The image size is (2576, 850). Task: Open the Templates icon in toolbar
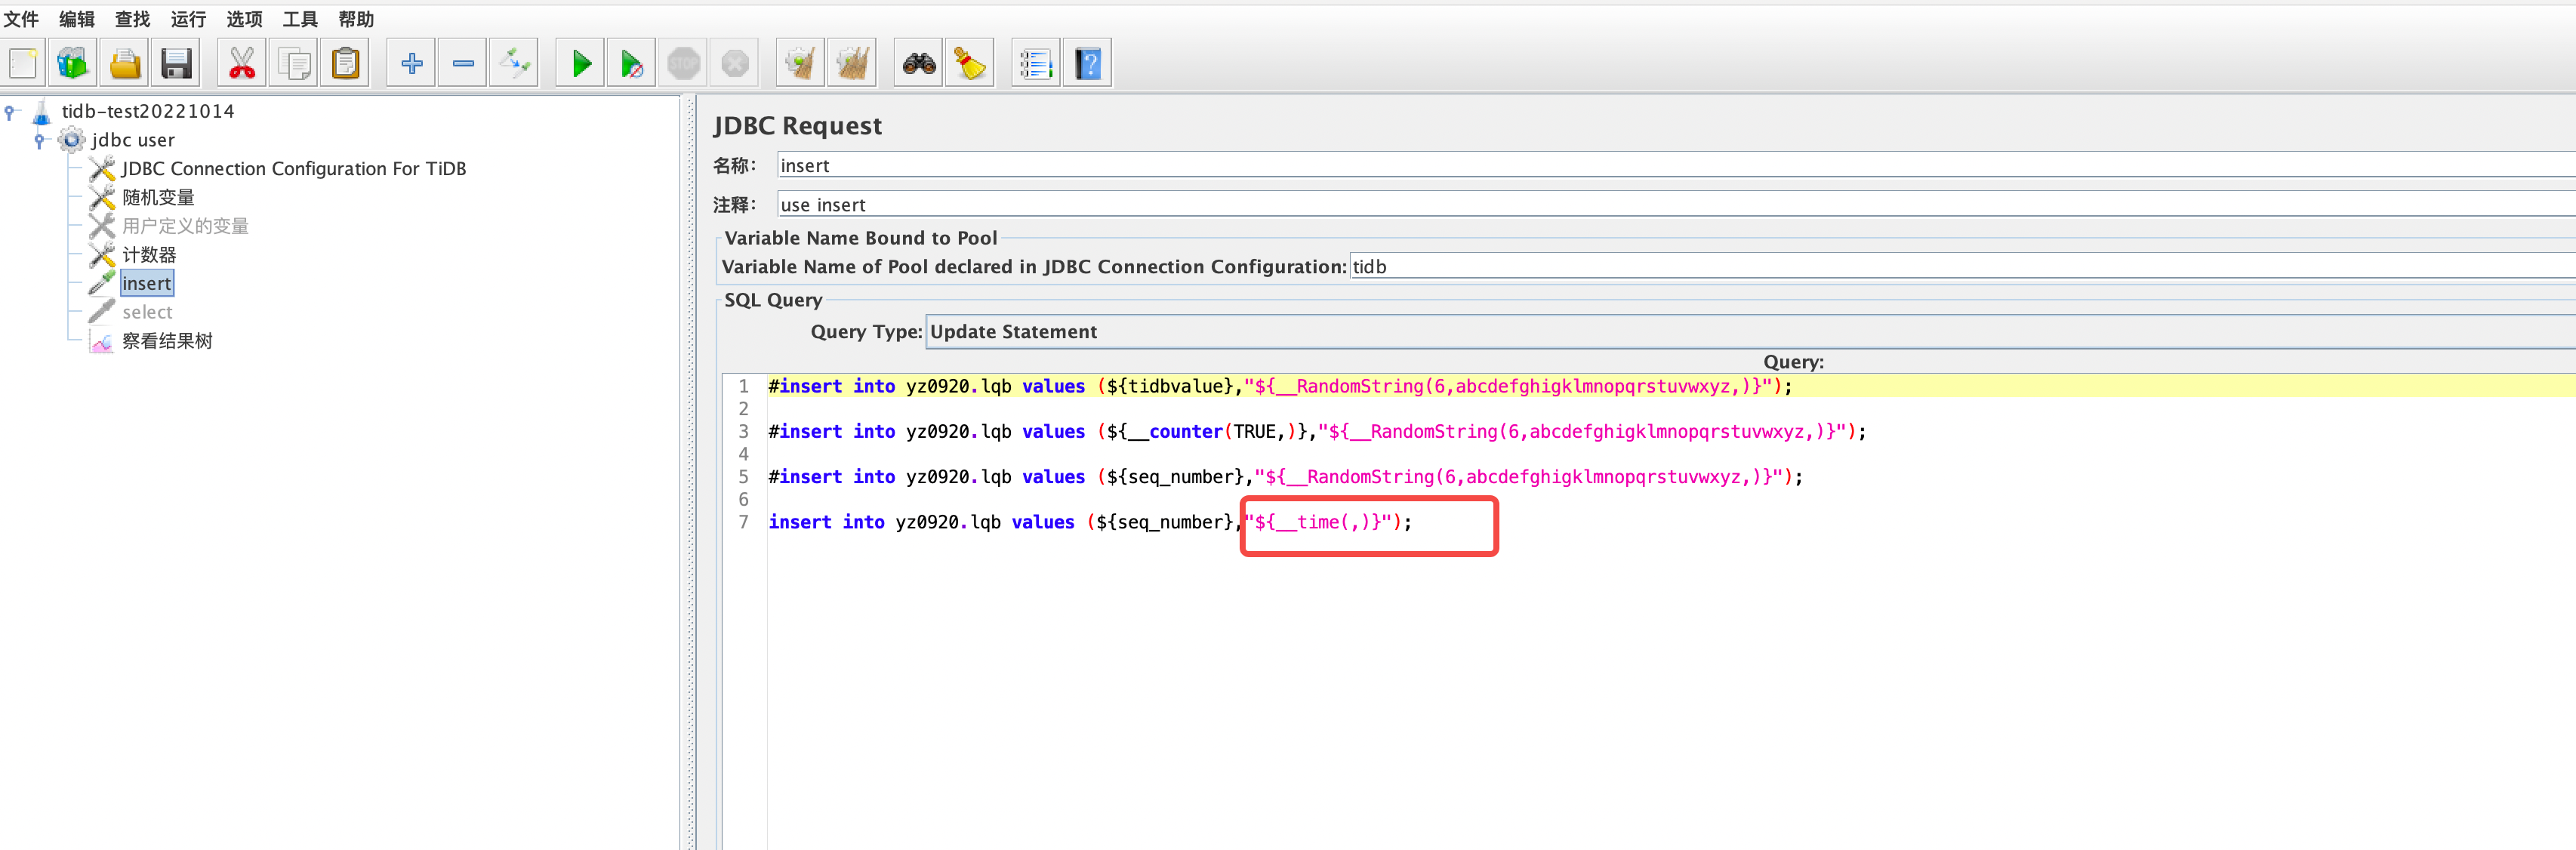(72, 64)
